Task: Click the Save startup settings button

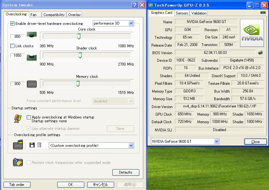Action: (120, 129)
